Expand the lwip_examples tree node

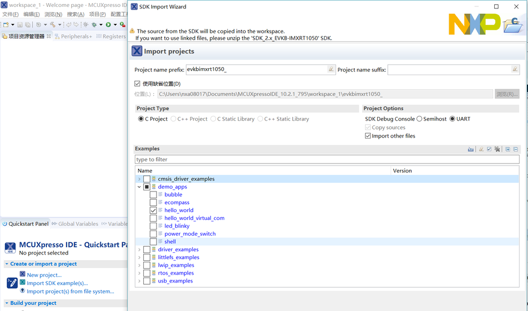pos(139,265)
